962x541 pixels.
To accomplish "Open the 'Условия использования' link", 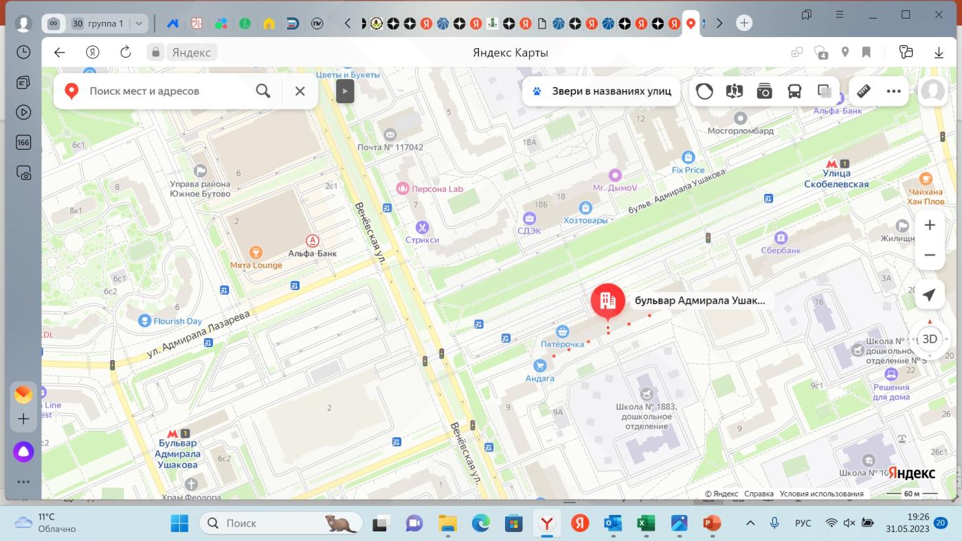I will (821, 494).
